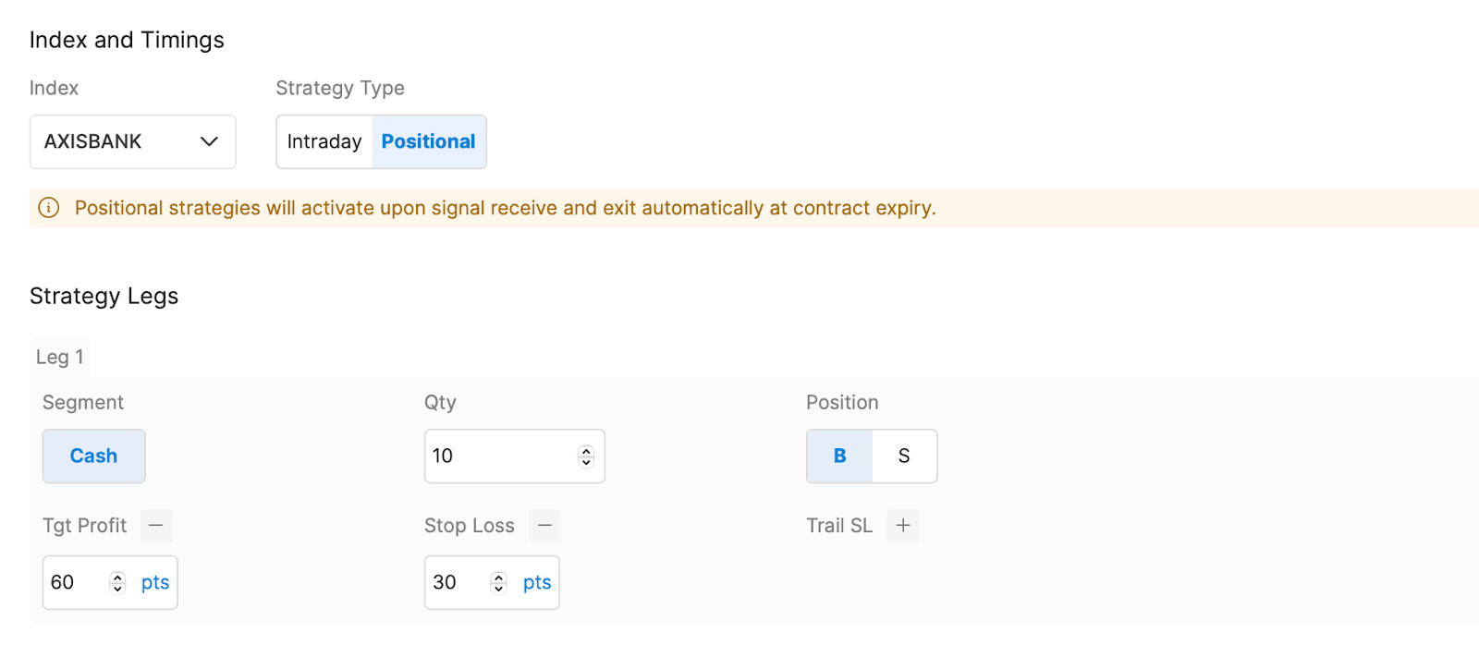Select Positional strategy type

[427, 141]
